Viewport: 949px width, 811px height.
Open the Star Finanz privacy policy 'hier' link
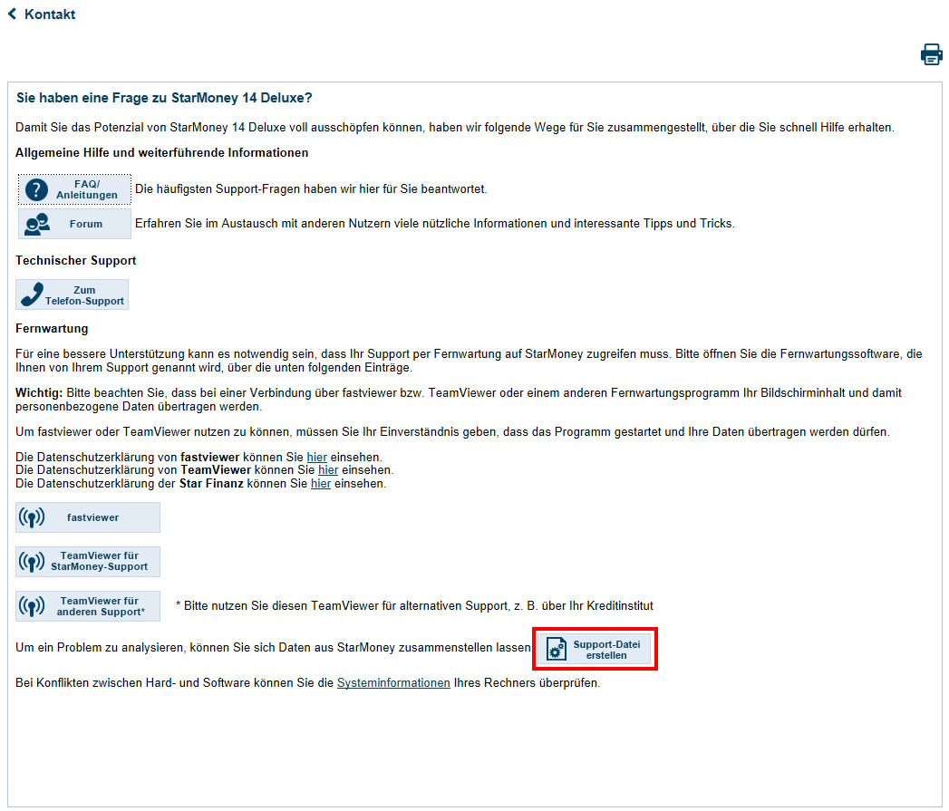[x=321, y=484]
